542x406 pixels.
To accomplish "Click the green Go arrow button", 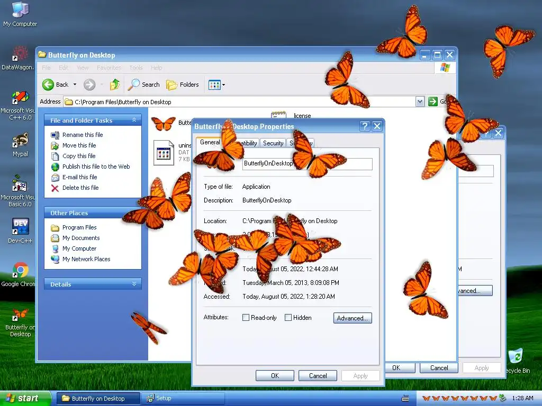I will point(433,101).
